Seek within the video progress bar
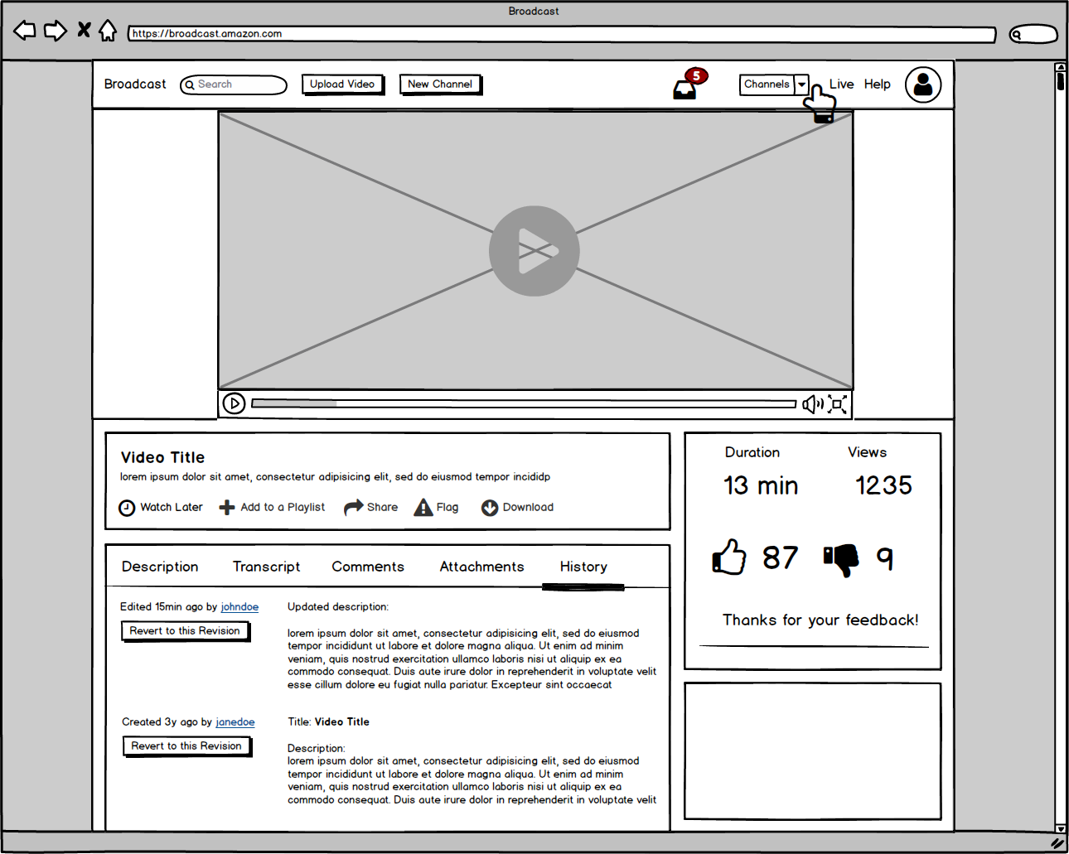Viewport: 1069px width, 854px height. 524,403
